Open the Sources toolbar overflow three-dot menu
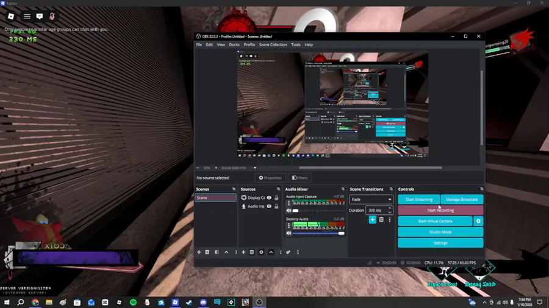 pyautogui.click(x=281, y=252)
